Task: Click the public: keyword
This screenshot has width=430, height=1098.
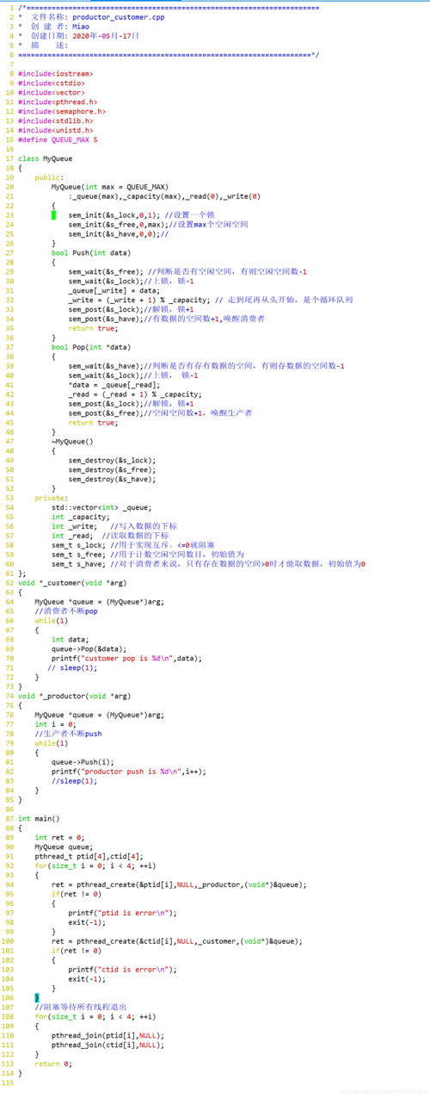Action: click(49, 177)
